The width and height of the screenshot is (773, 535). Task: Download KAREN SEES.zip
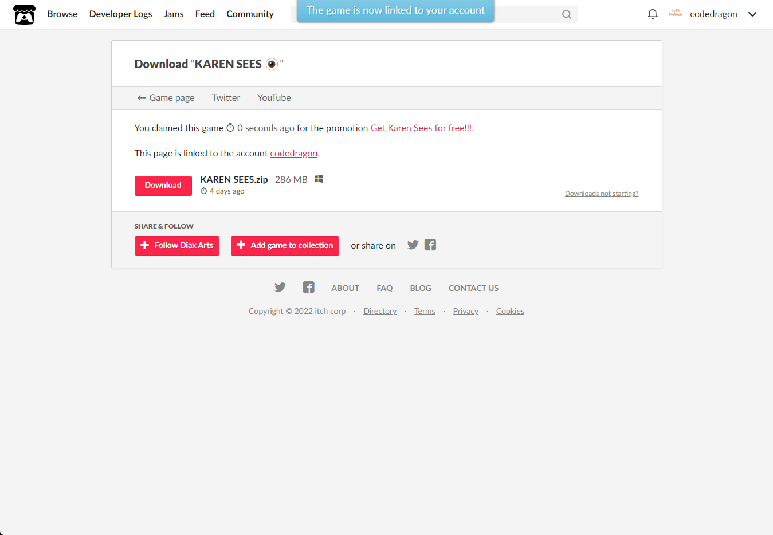click(x=163, y=186)
